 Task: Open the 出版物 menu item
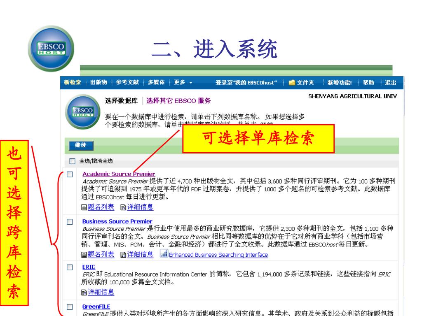(x=98, y=82)
